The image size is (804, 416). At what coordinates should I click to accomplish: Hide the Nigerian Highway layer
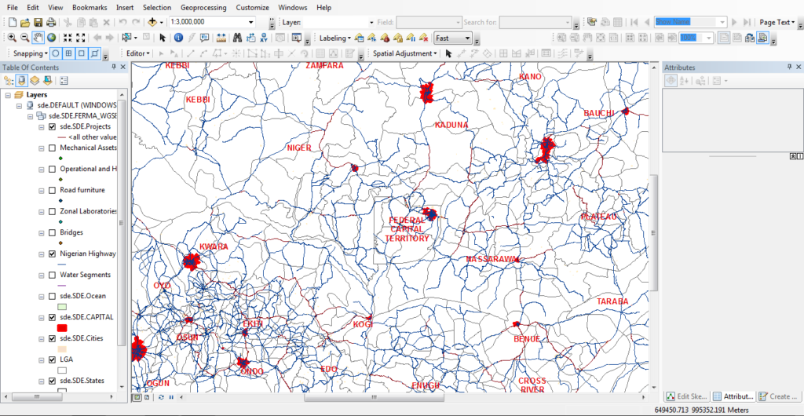(x=52, y=254)
